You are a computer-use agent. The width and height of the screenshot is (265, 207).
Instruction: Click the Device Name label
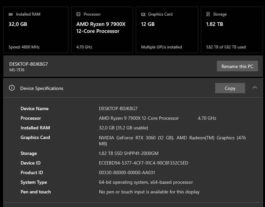click(35, 108)
